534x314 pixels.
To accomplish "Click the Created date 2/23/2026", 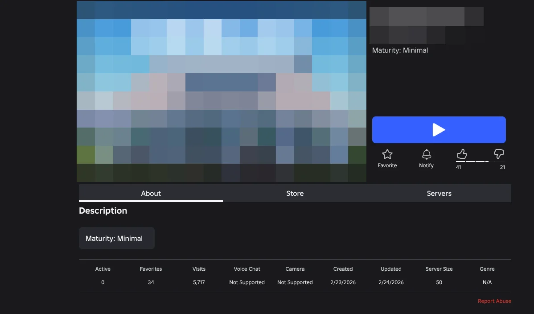I will [343, 282].
